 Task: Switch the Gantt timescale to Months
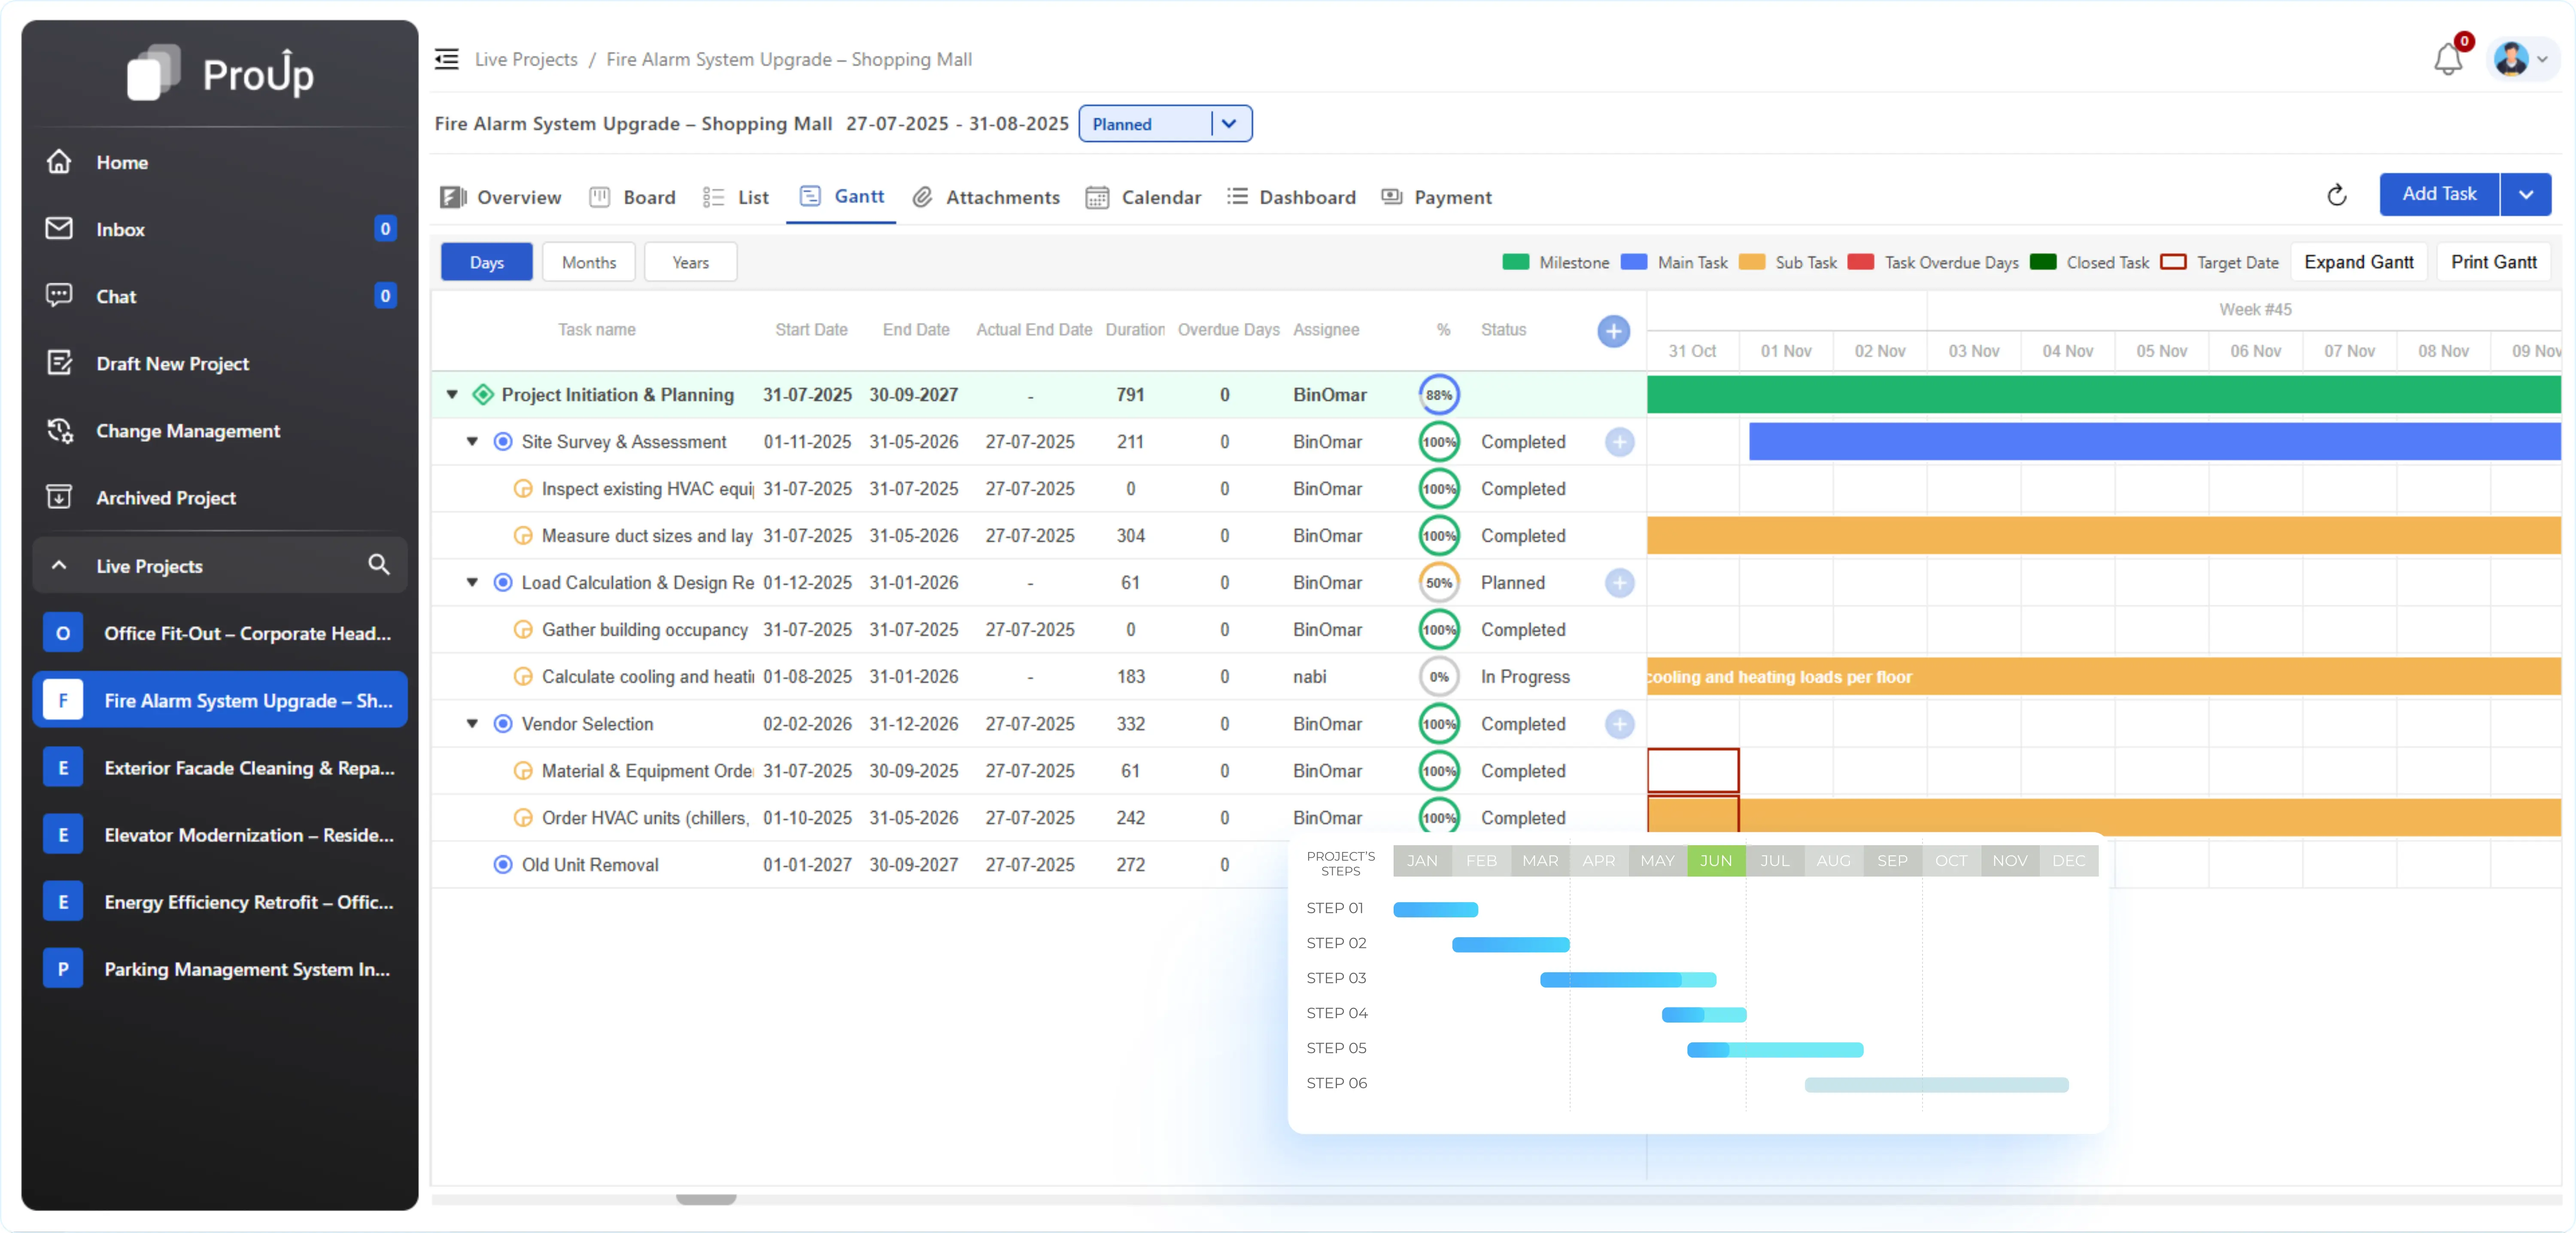click(x=588, y=261)
